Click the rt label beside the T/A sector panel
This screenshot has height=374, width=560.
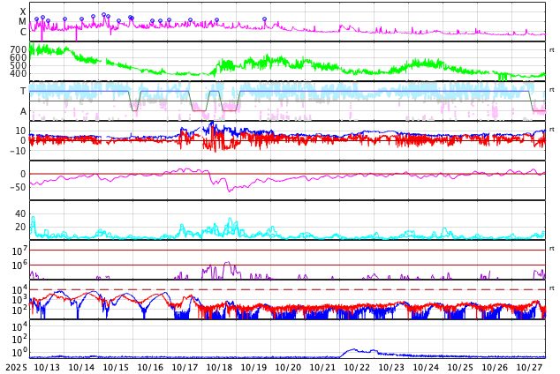pos(552,90)
